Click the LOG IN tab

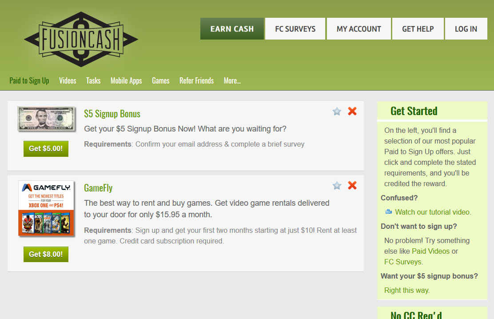466,29
